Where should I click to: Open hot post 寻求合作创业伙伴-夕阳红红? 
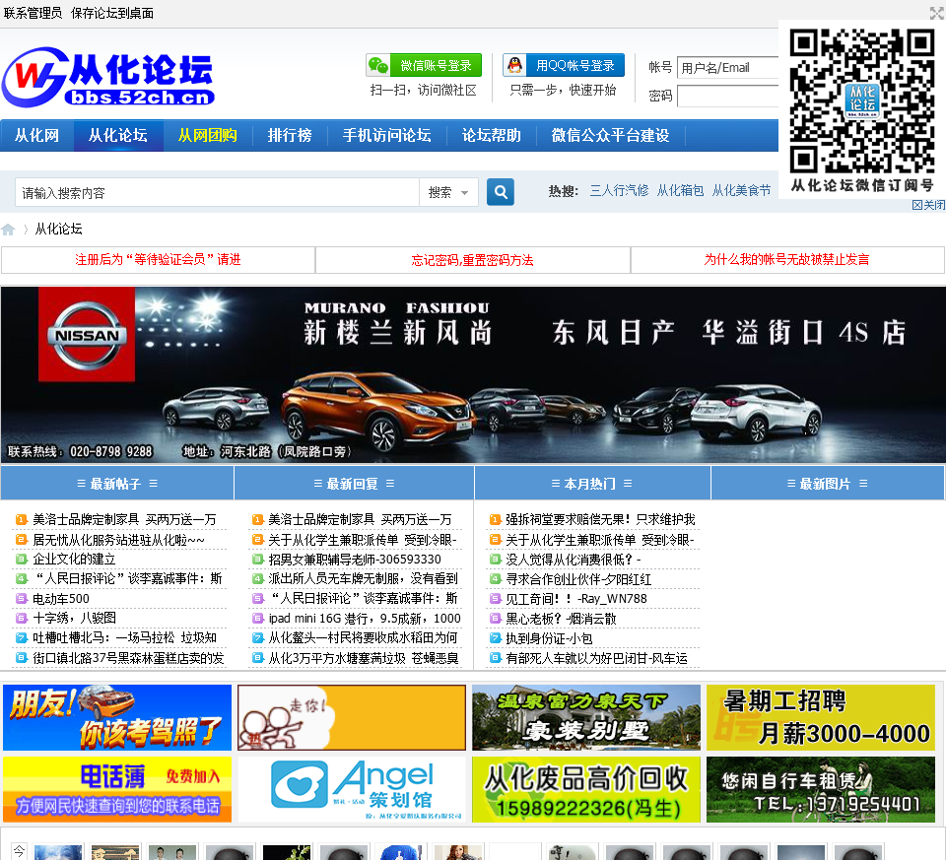tap(578, 579)
